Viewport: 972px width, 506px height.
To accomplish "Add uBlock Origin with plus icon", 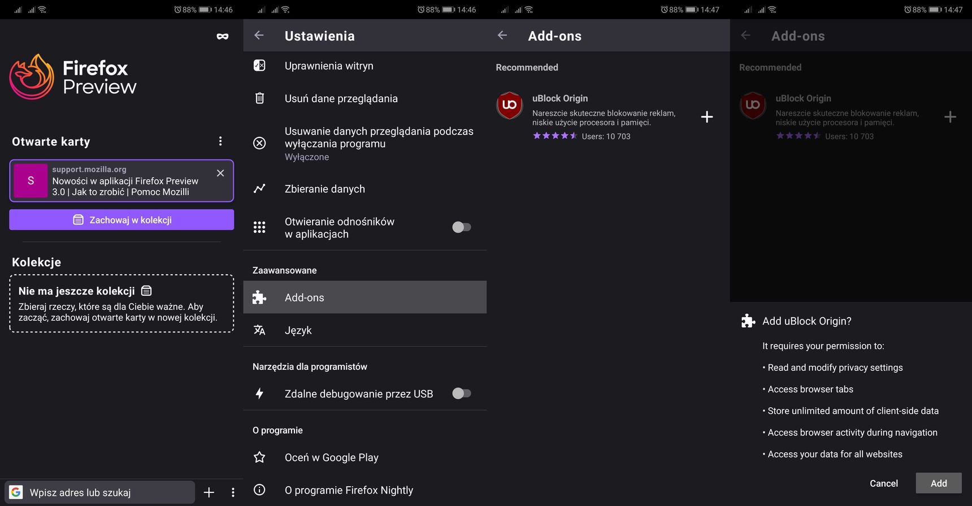I will click(x=707, y=117).
